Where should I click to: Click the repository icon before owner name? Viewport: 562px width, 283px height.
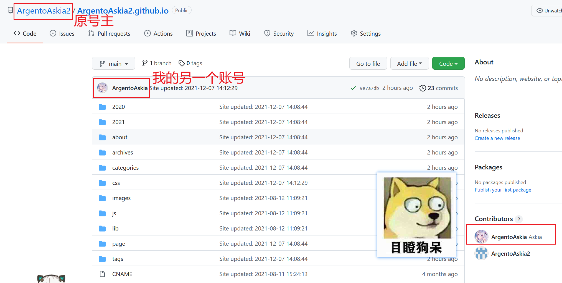pyautogui.click(x=10, y=11)
